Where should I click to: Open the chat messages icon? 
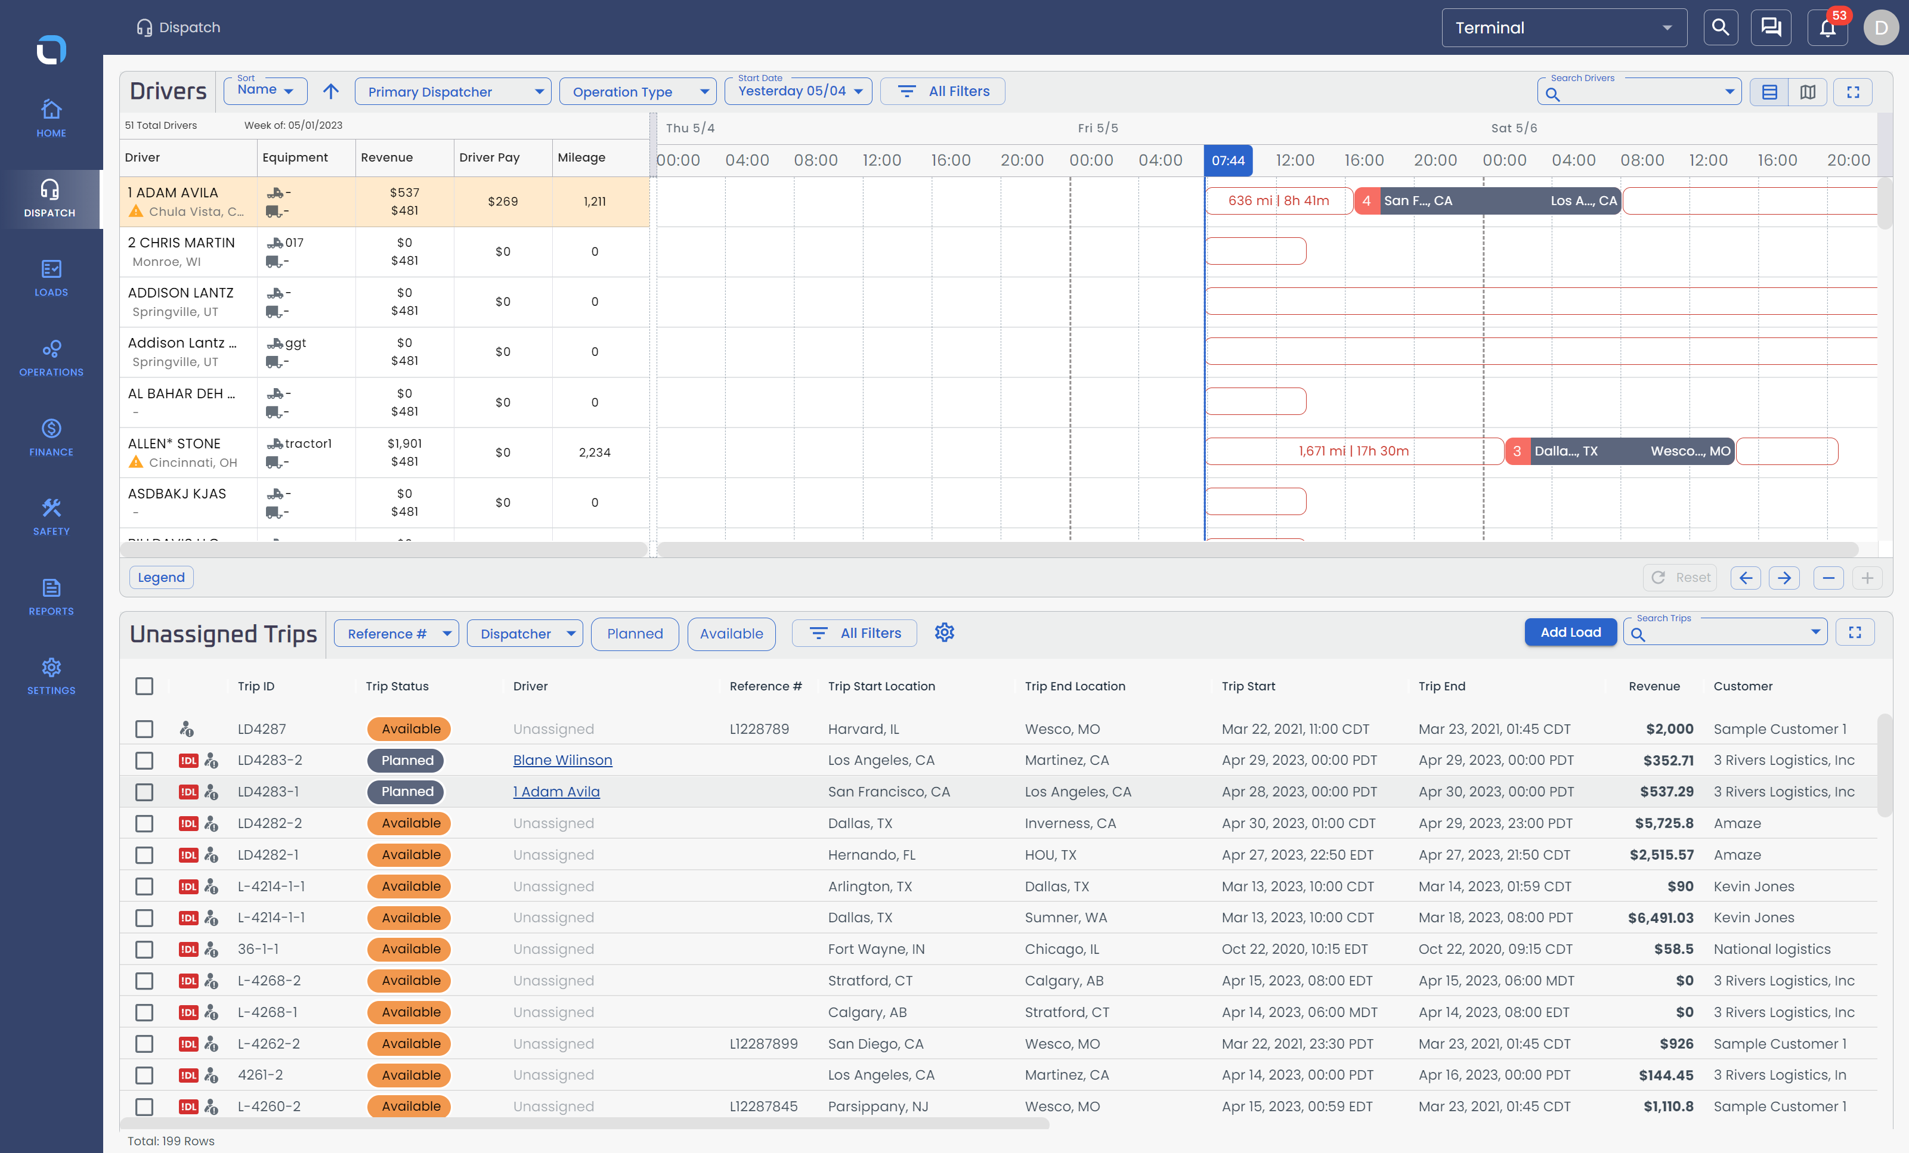click(x=1771, y=28)
